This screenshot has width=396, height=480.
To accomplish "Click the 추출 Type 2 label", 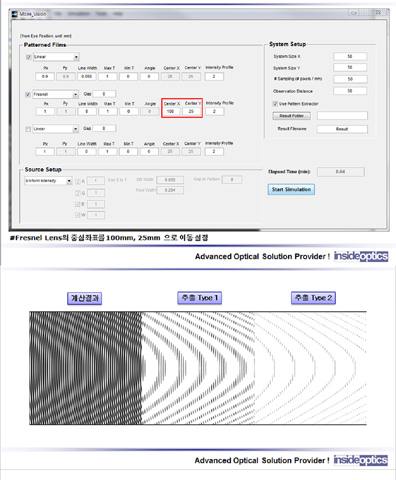I will (313, 298).
